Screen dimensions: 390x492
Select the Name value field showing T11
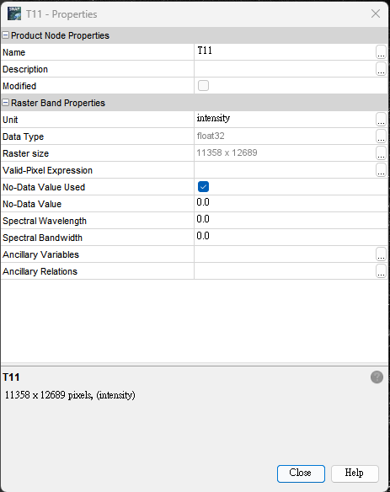click(285, 51)
